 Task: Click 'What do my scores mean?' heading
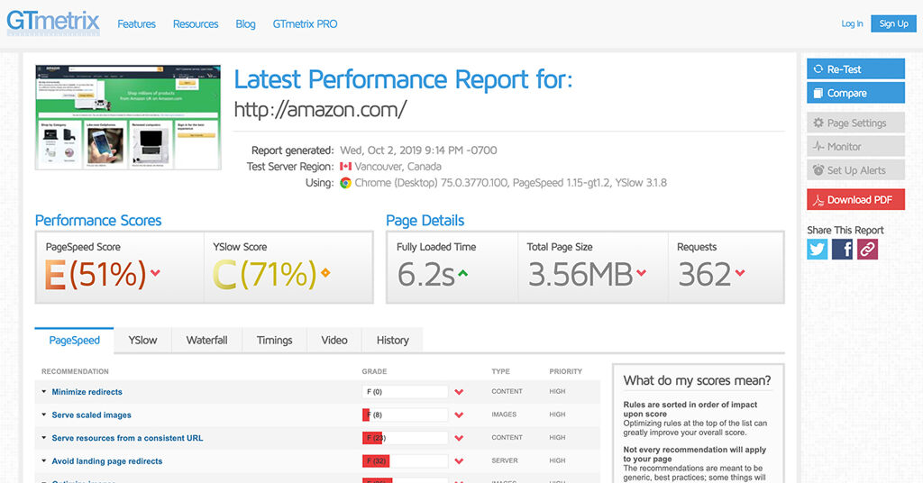click(x=697, y=380)
